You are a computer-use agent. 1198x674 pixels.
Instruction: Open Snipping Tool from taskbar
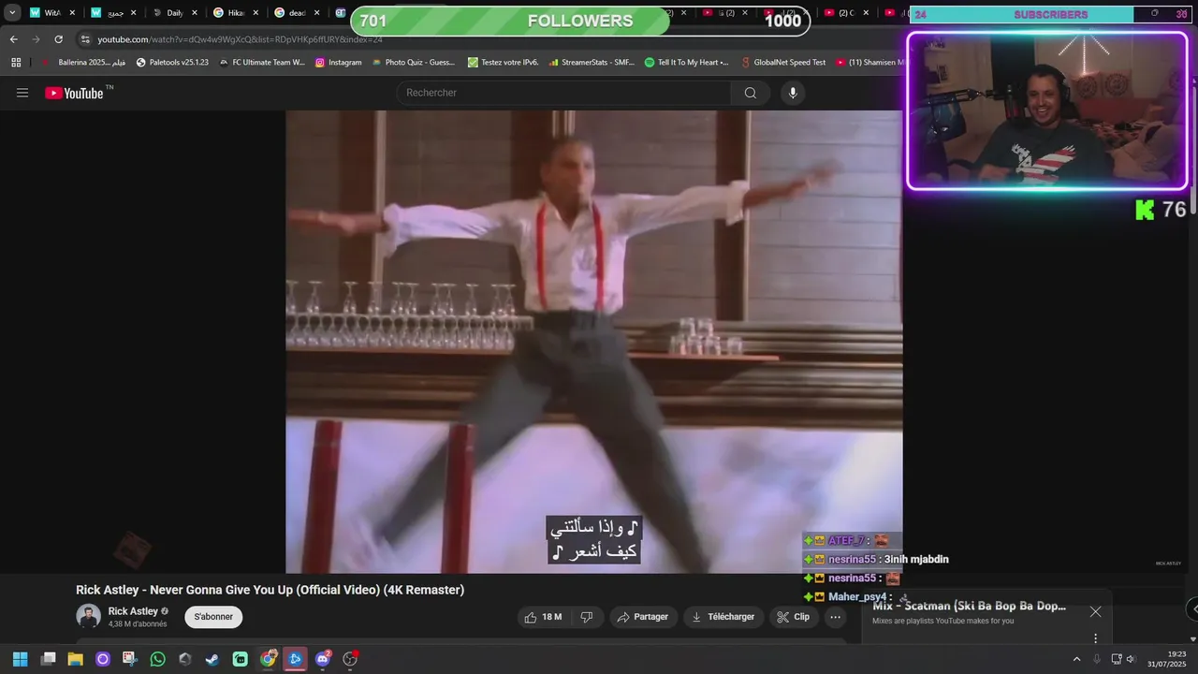130,659
